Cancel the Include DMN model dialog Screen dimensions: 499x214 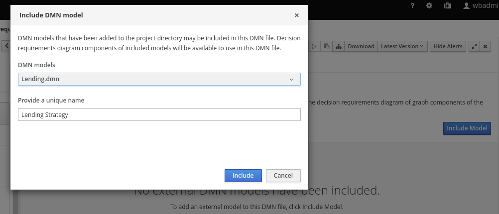pos(283,176)
